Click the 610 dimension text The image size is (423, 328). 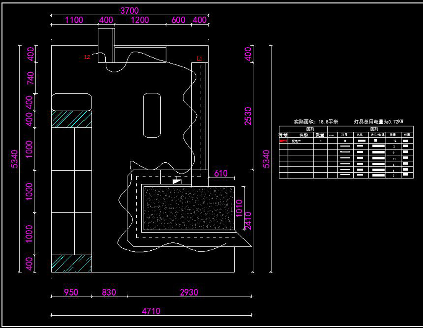(x=221, y=174)
